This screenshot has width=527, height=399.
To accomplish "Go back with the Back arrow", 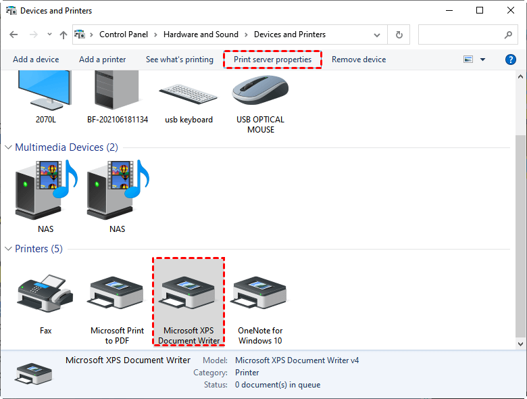I will (x=14, y=34).
